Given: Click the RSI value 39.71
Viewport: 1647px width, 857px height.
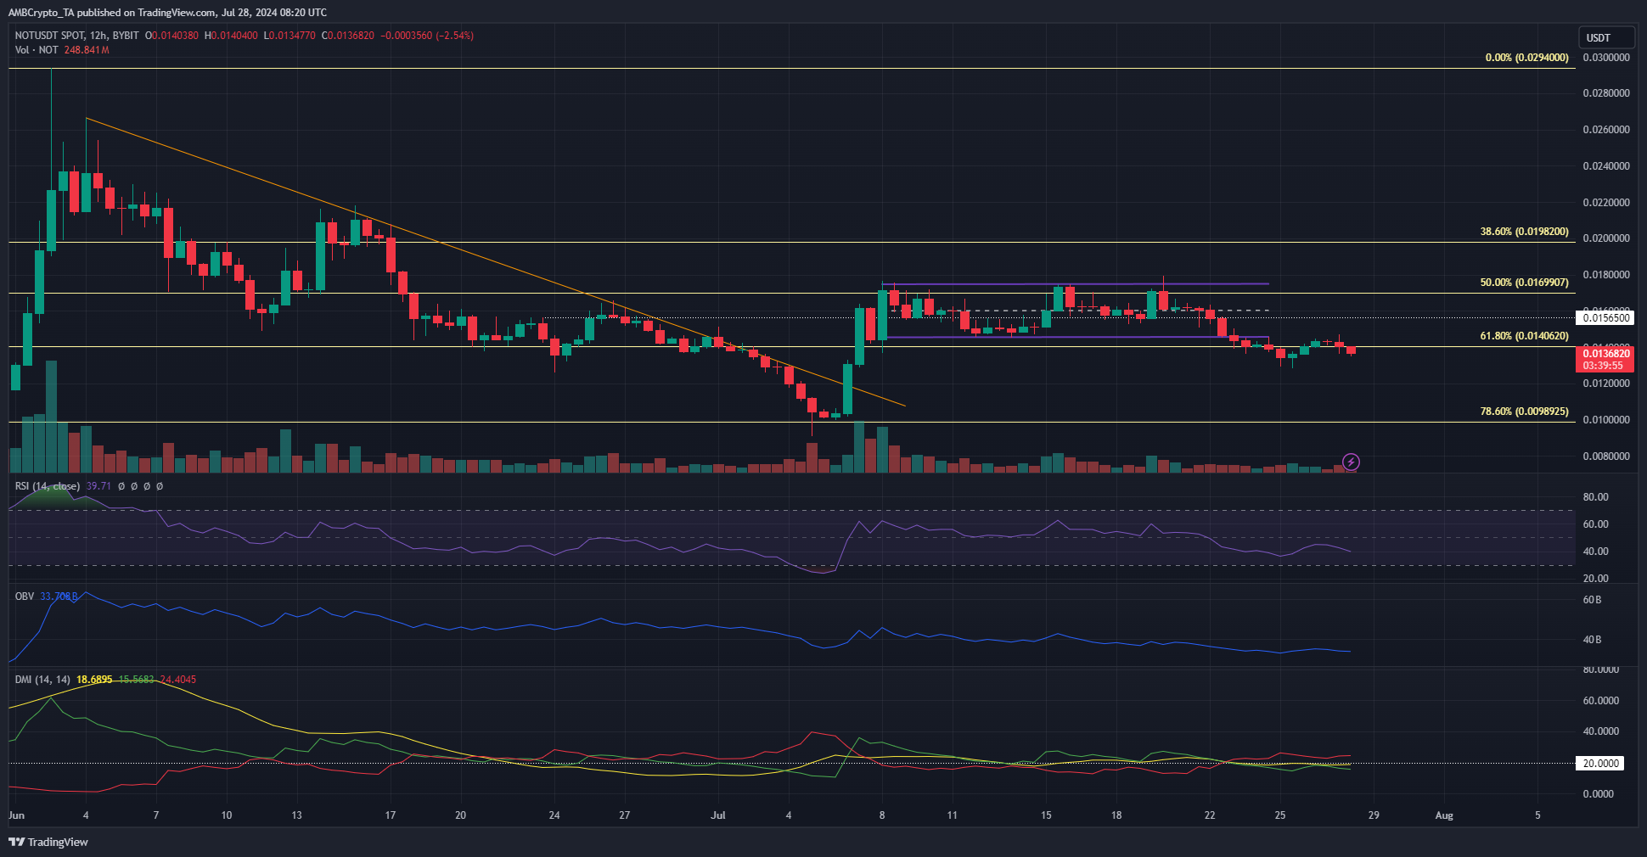Looking at the screenshot, I should point(98,486).
